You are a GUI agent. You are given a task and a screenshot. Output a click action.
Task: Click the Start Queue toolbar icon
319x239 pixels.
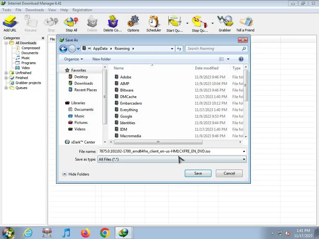174,23
